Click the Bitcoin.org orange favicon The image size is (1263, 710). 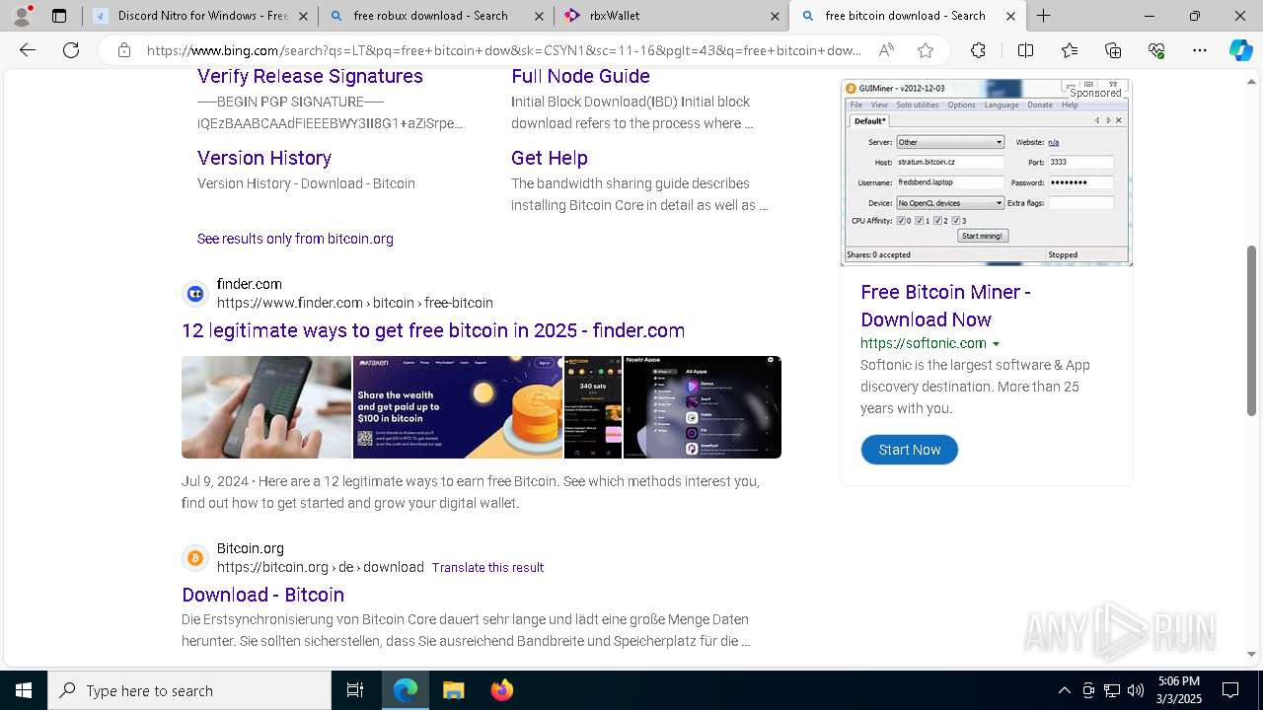click(195, 558)
